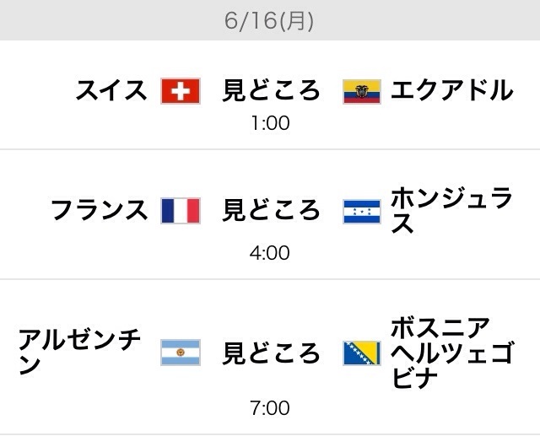540x447 pixels.
Task: Tap the Bosnia and Herzegovina flag
Action: coord(362,353)
